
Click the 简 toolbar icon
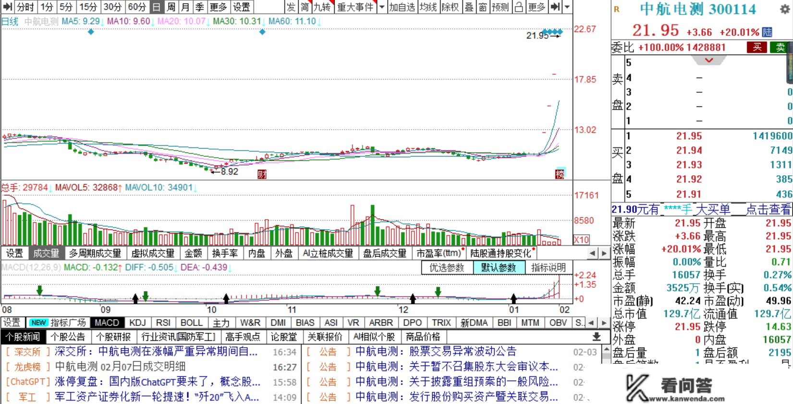305,7
